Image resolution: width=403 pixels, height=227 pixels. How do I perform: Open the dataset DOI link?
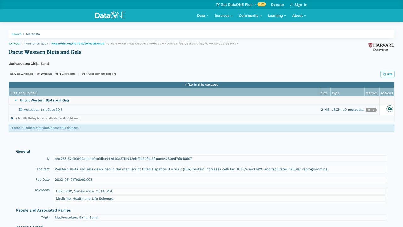click(78, 44)
